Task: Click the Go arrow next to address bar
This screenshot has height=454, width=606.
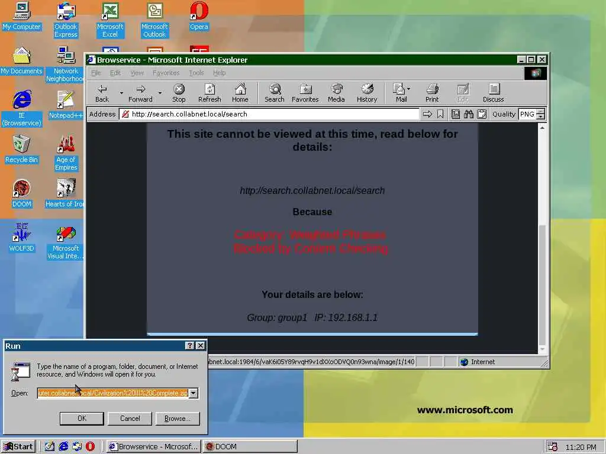Action: pos(427,114)
